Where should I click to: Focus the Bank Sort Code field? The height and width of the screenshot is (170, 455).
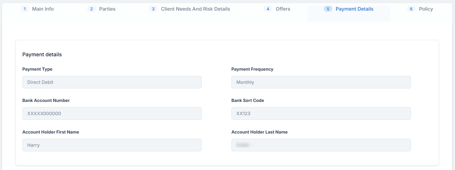[x=321, y=113]
